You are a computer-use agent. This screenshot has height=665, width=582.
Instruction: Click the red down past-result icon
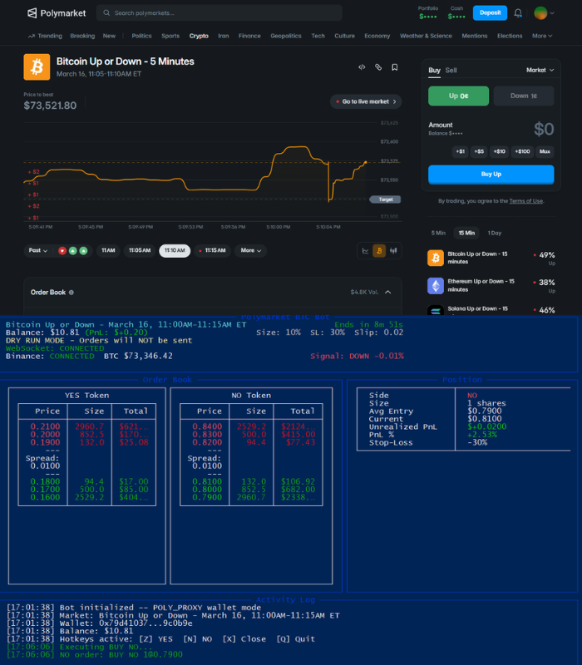(x=62, y=251)
